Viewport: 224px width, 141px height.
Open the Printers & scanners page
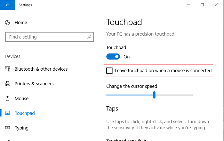tap(34, 84)
